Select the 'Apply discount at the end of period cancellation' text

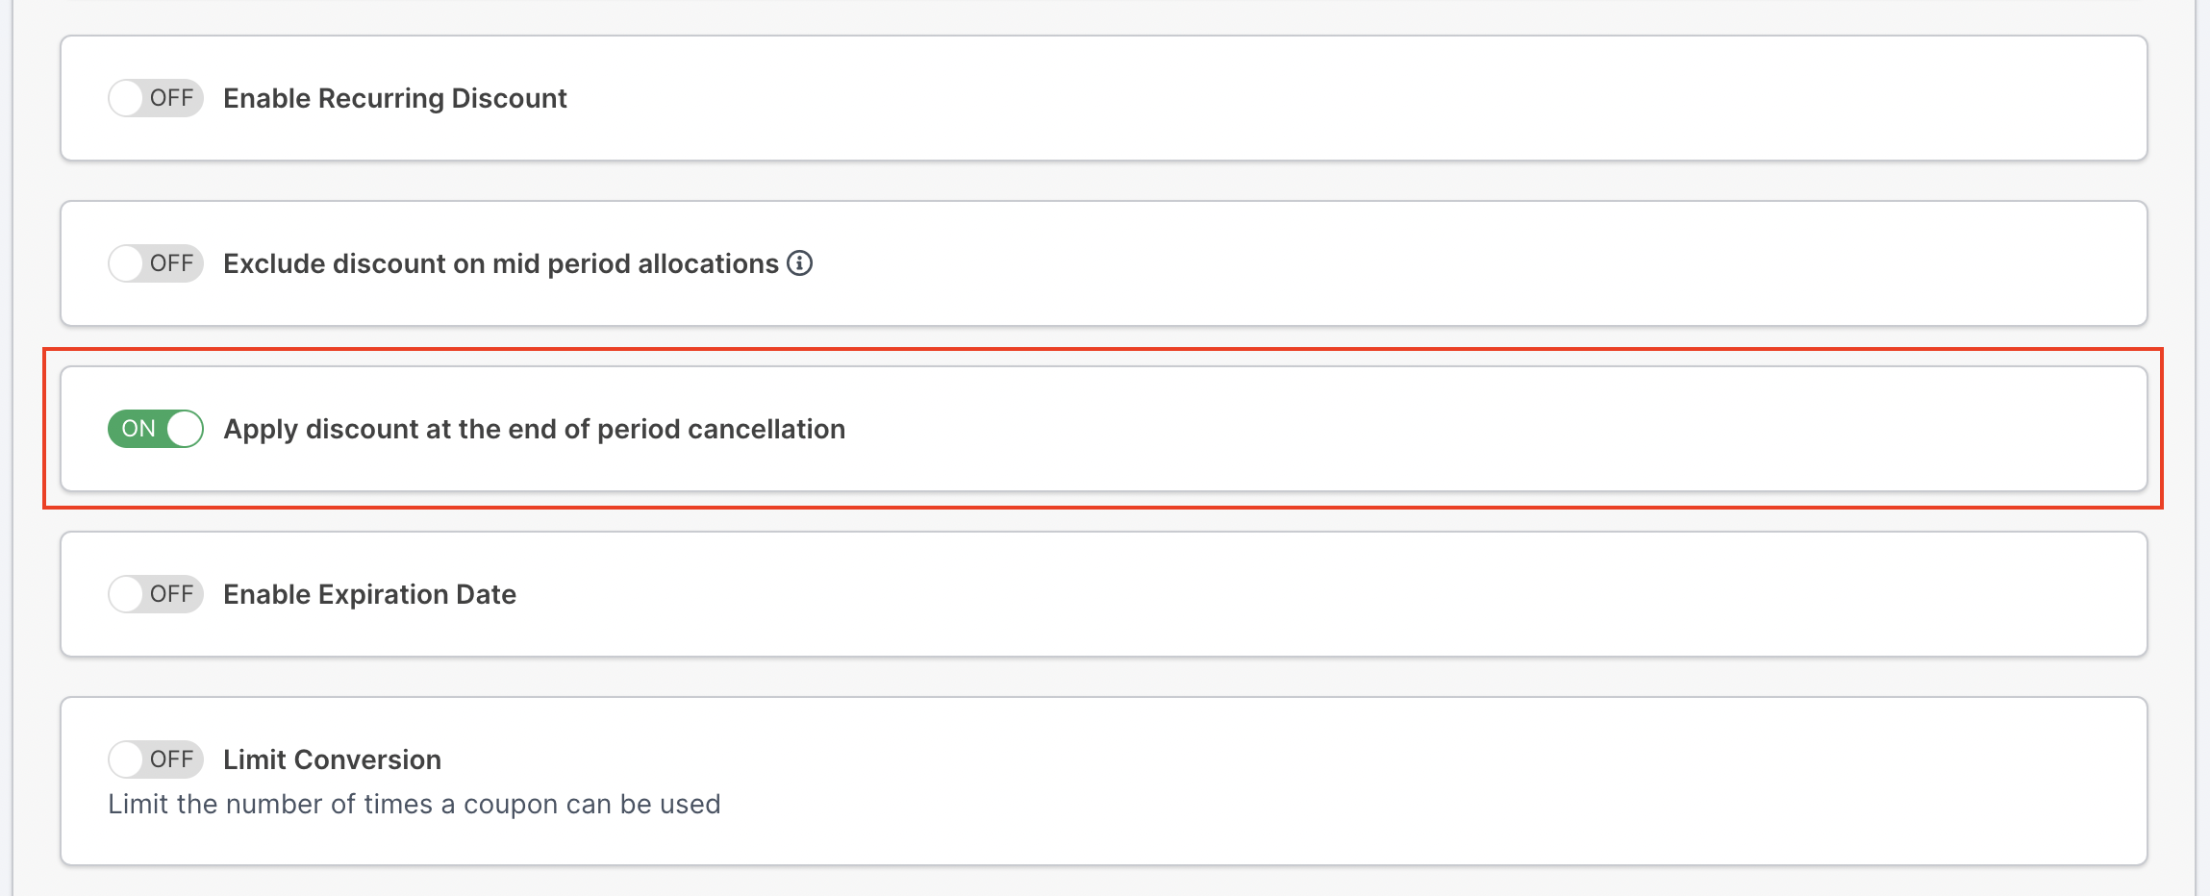(534, 429)
